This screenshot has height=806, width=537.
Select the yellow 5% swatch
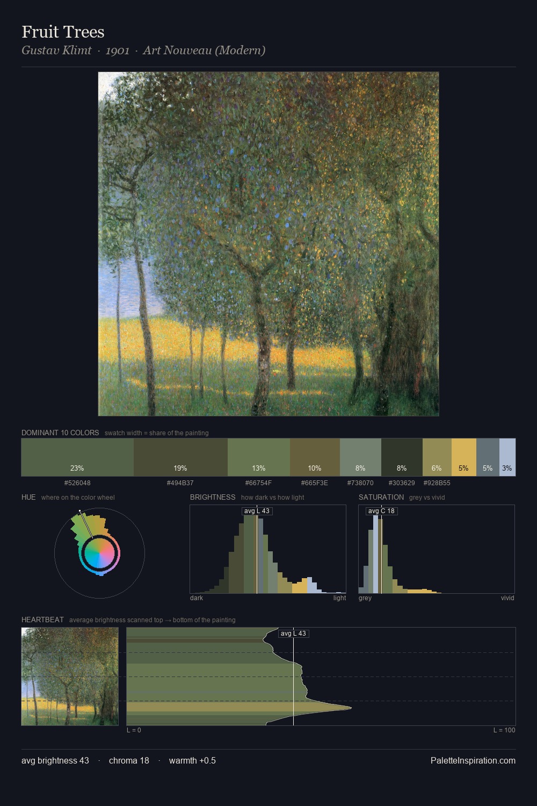click(464, 457)
